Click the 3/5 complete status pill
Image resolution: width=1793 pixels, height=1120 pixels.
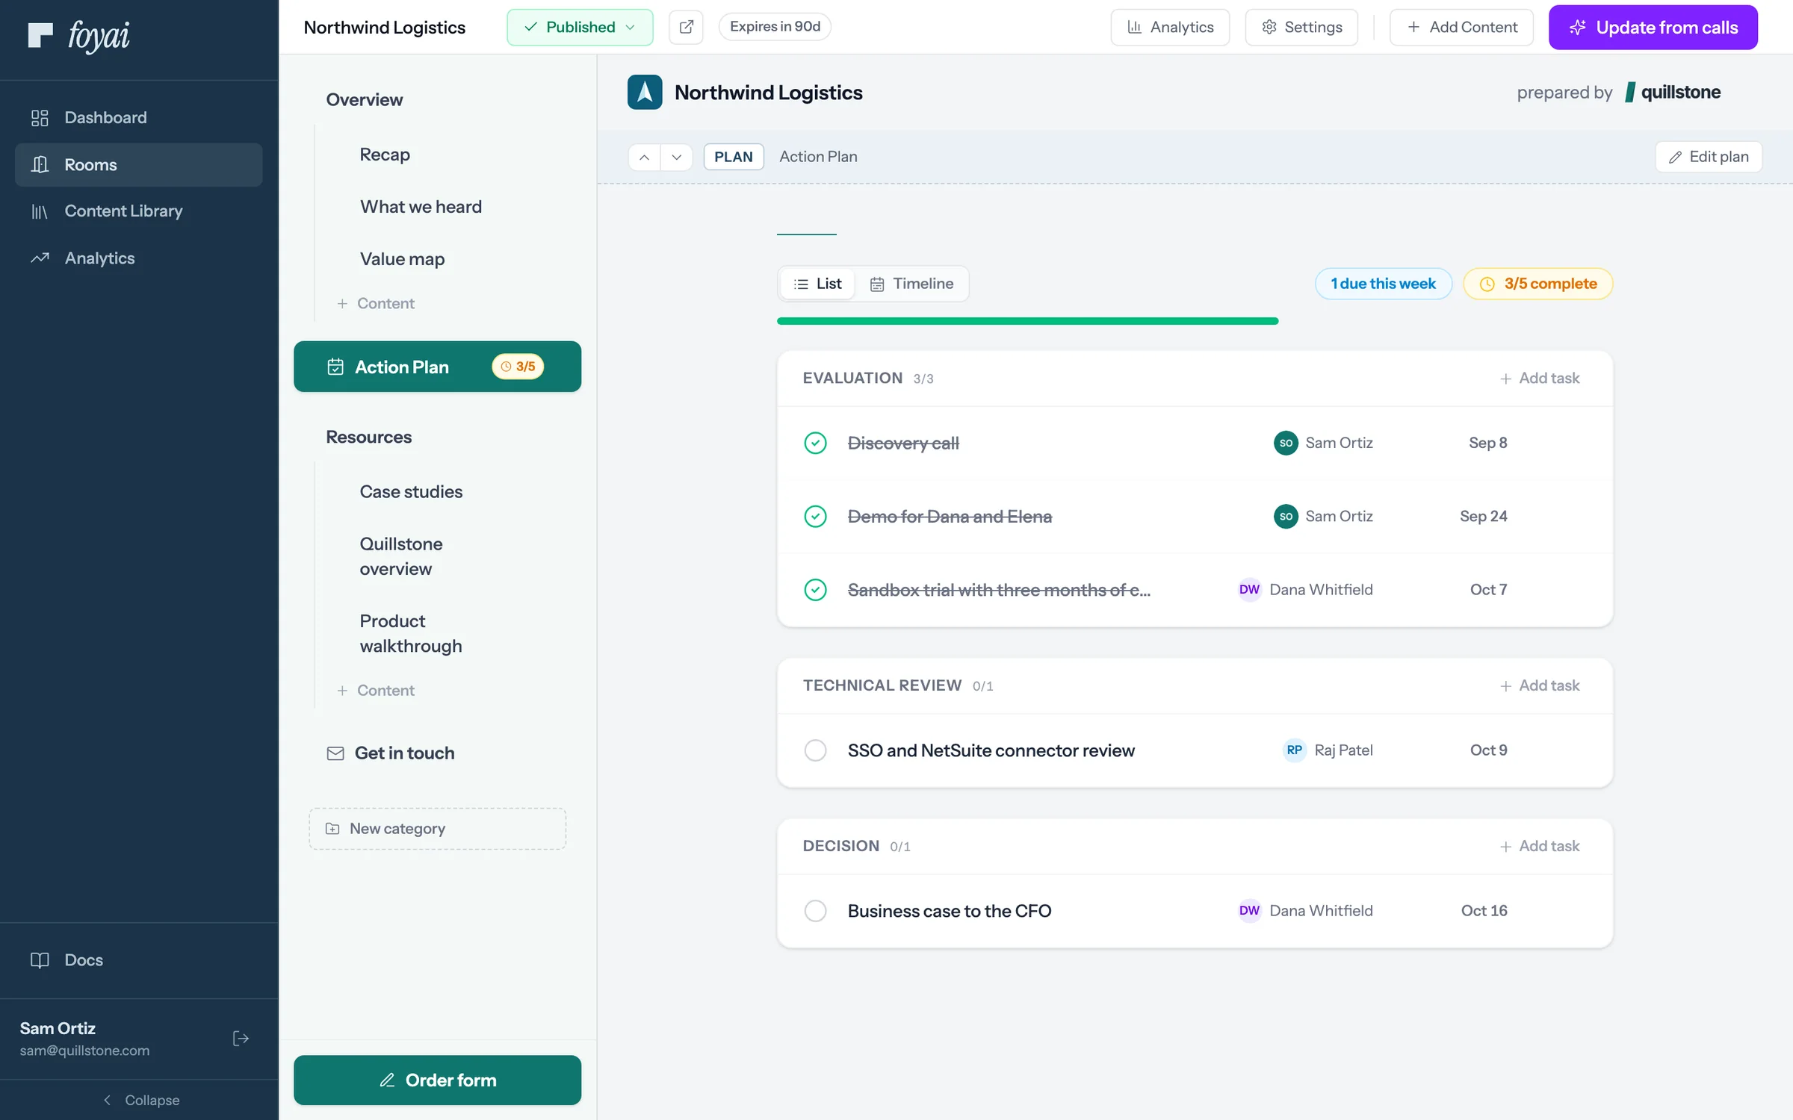1538,284
